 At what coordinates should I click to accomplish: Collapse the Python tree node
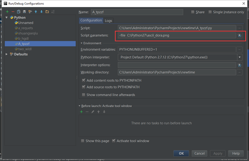click(7, 17)
